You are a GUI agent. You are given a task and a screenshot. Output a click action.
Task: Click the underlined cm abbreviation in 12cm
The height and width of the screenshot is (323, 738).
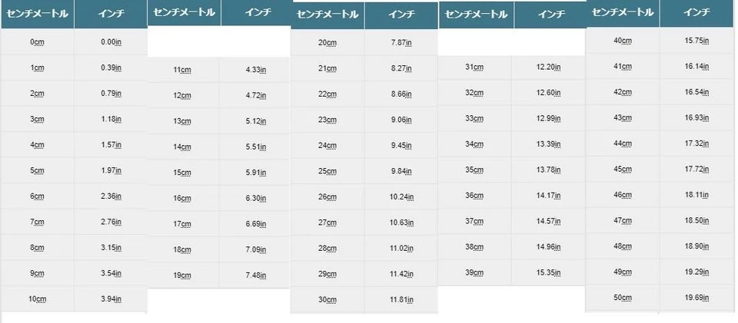tap(187, 96)
